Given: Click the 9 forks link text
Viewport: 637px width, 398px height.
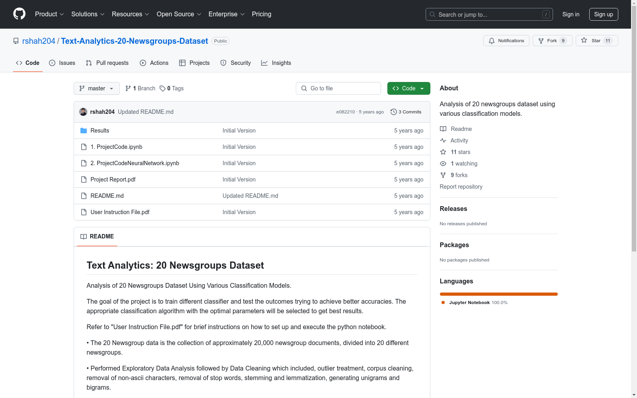Looking at the screenshot, I should point(459,175).
